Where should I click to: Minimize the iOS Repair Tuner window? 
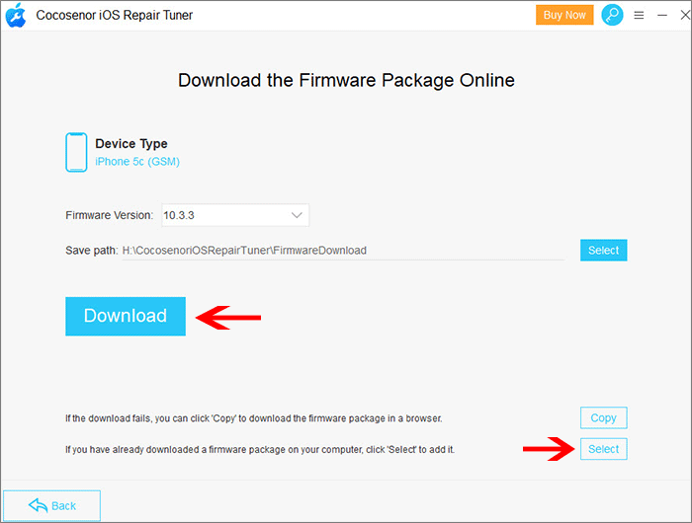click(x=662, y=16)
